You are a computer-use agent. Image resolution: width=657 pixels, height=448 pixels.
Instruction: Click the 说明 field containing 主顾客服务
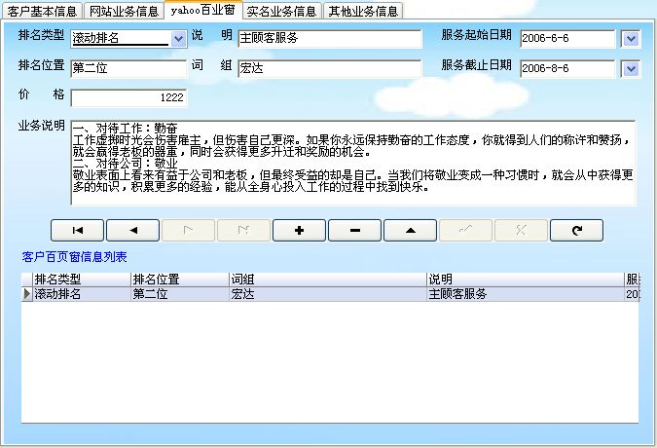click(330, 39)
